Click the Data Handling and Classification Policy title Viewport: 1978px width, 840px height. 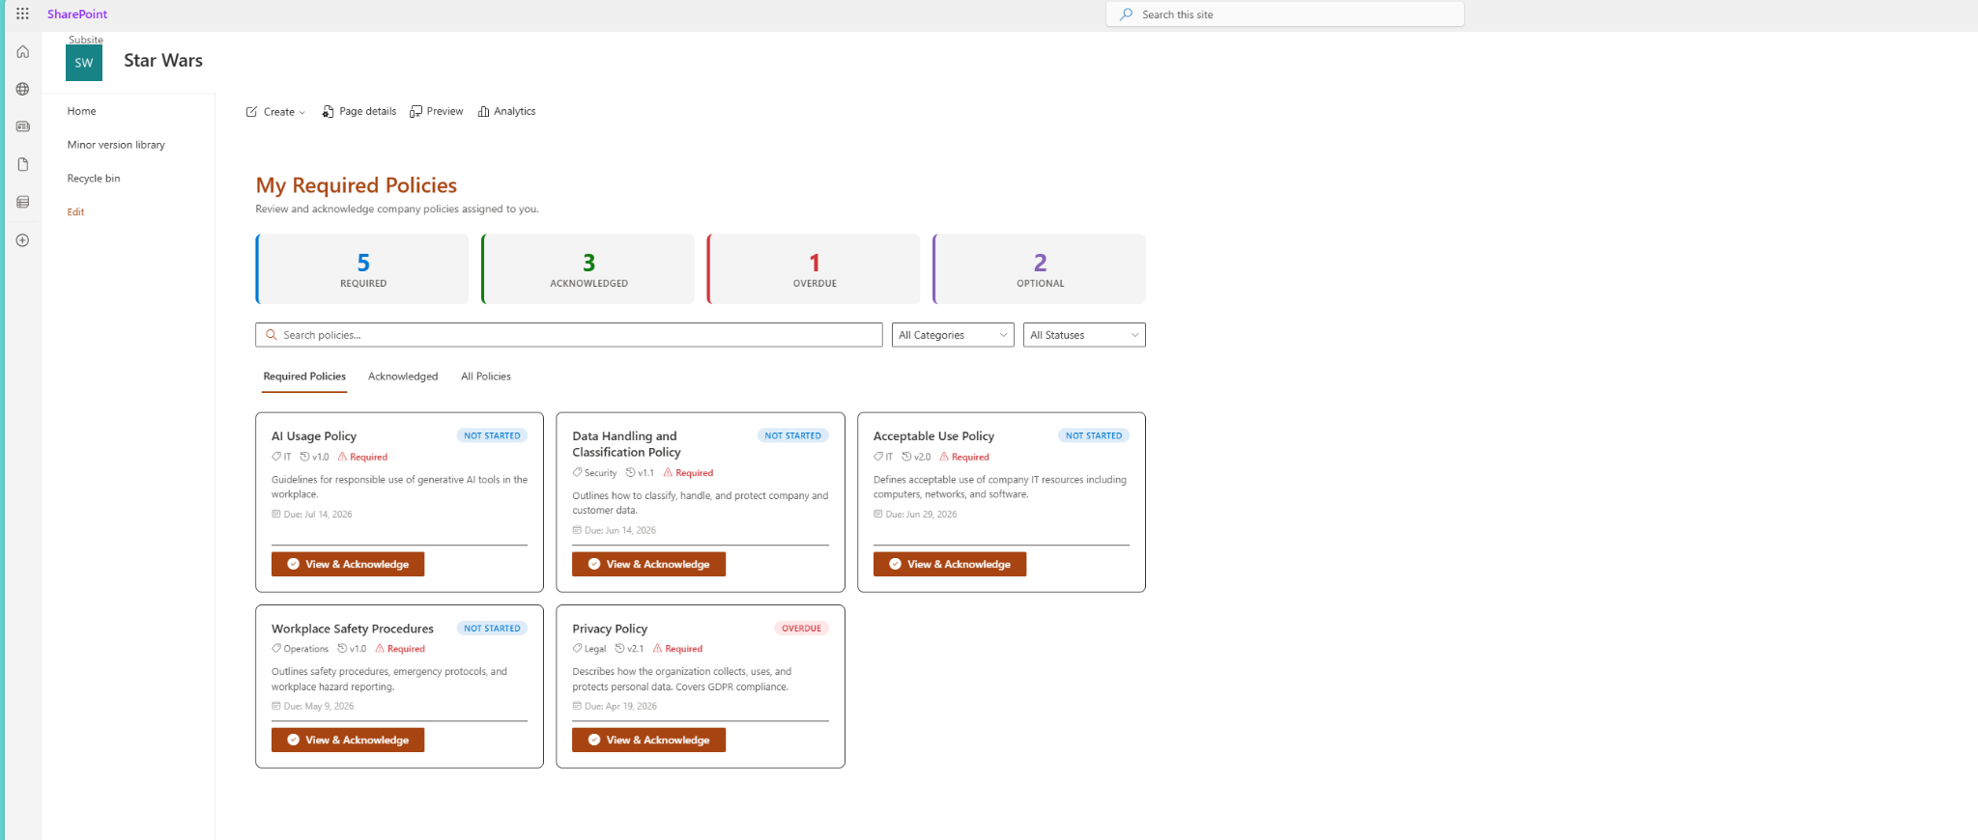626,444
